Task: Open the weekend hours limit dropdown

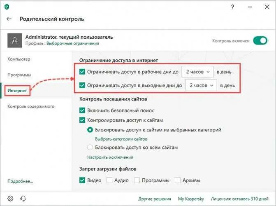Action: tap(201, 85)
